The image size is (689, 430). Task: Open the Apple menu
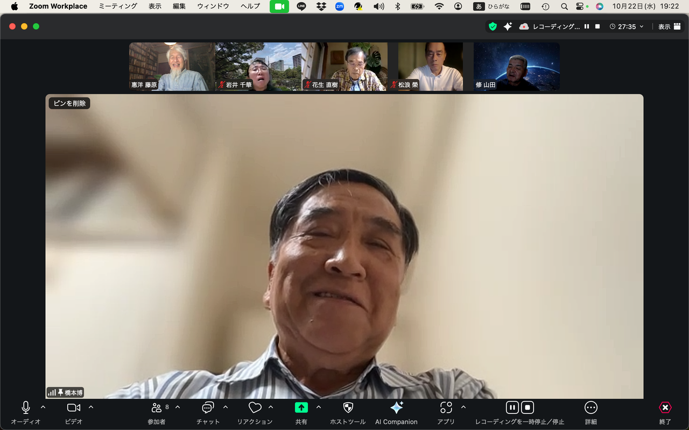(15, 6)
